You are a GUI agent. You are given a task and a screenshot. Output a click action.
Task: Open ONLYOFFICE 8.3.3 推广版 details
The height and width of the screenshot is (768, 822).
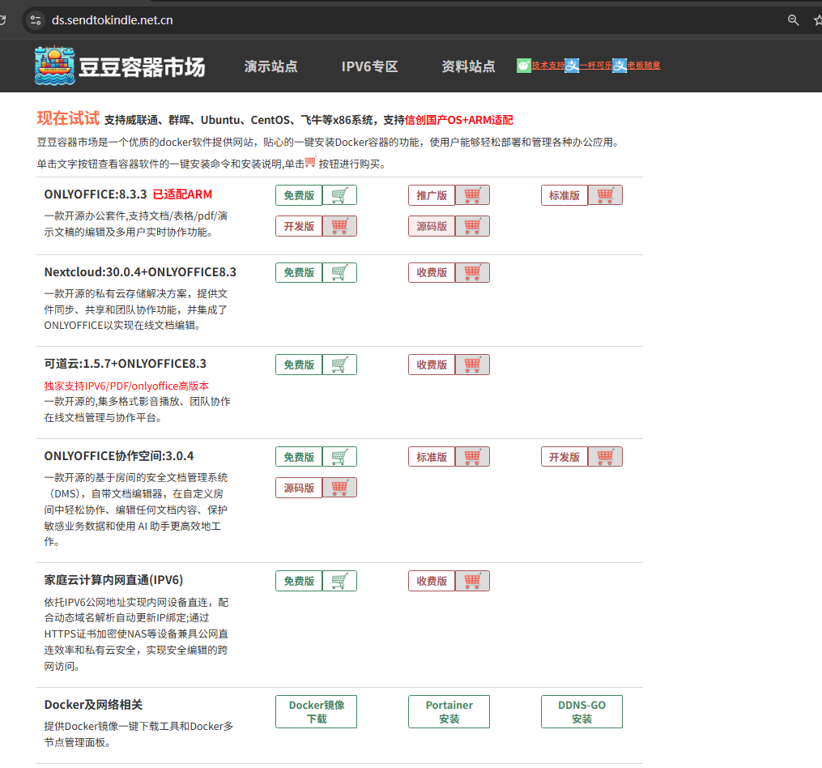pos(432,195)
